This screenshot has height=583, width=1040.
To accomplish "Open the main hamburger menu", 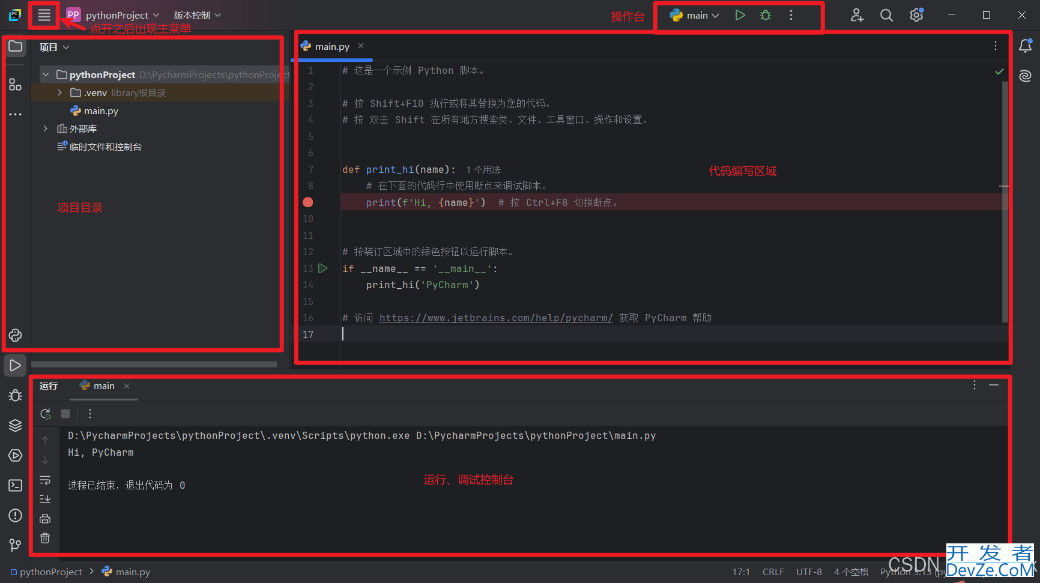I will coord(44,15).
